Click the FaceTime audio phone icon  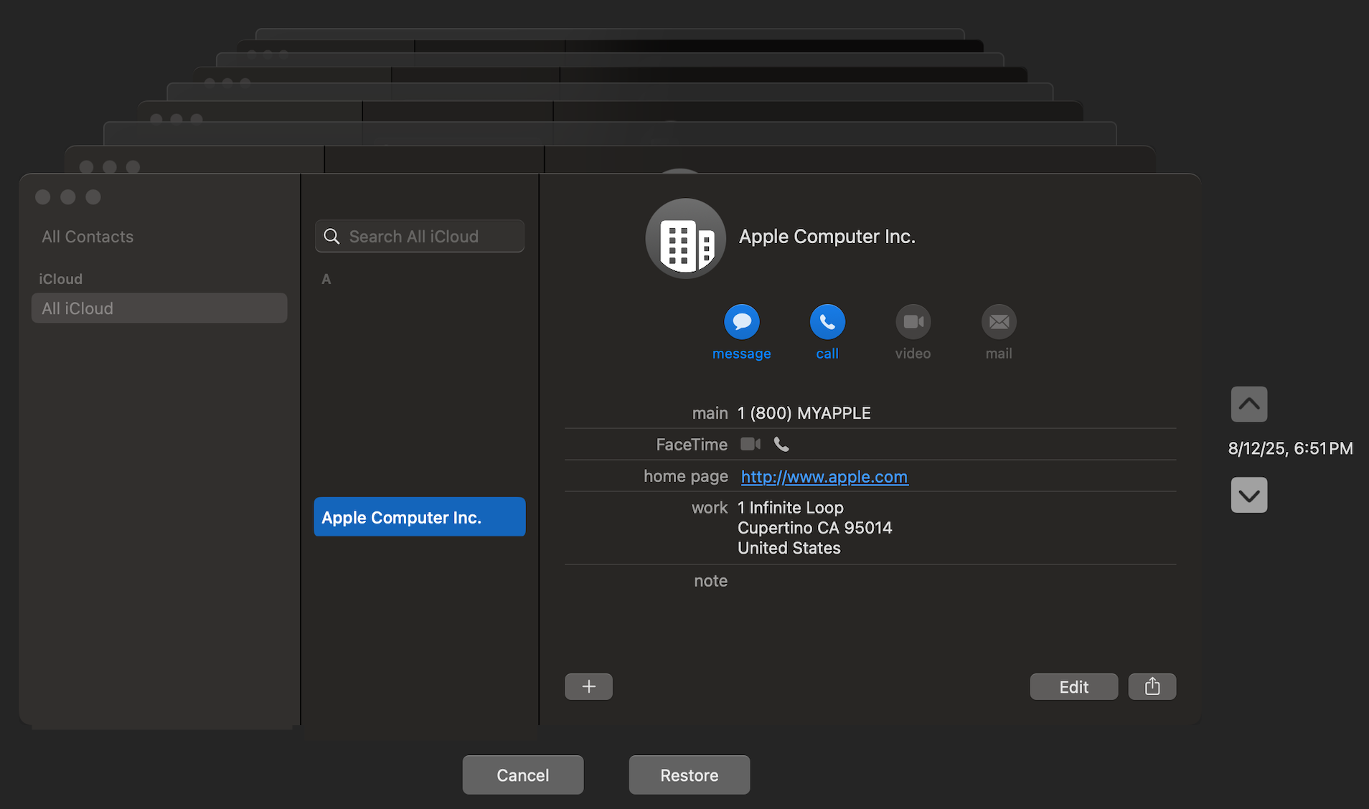click(x=781, y=445)
